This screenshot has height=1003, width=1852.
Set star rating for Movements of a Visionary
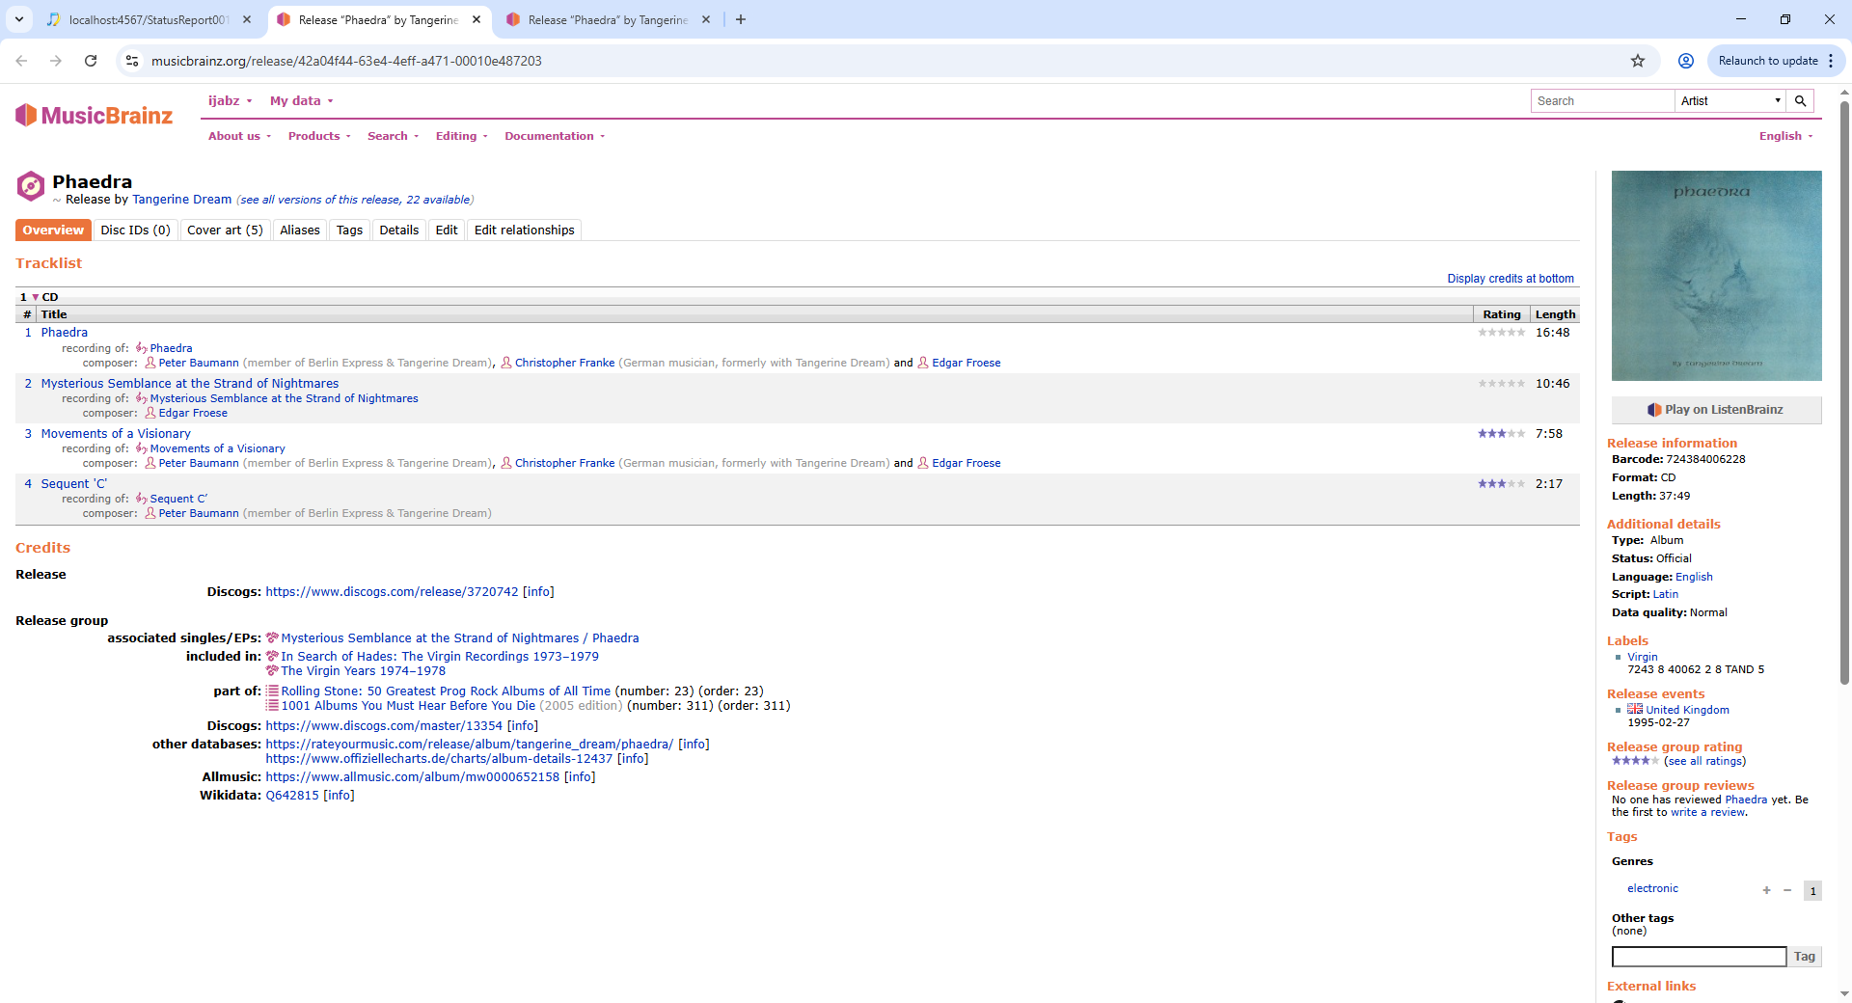click(x=1502, y=434)
